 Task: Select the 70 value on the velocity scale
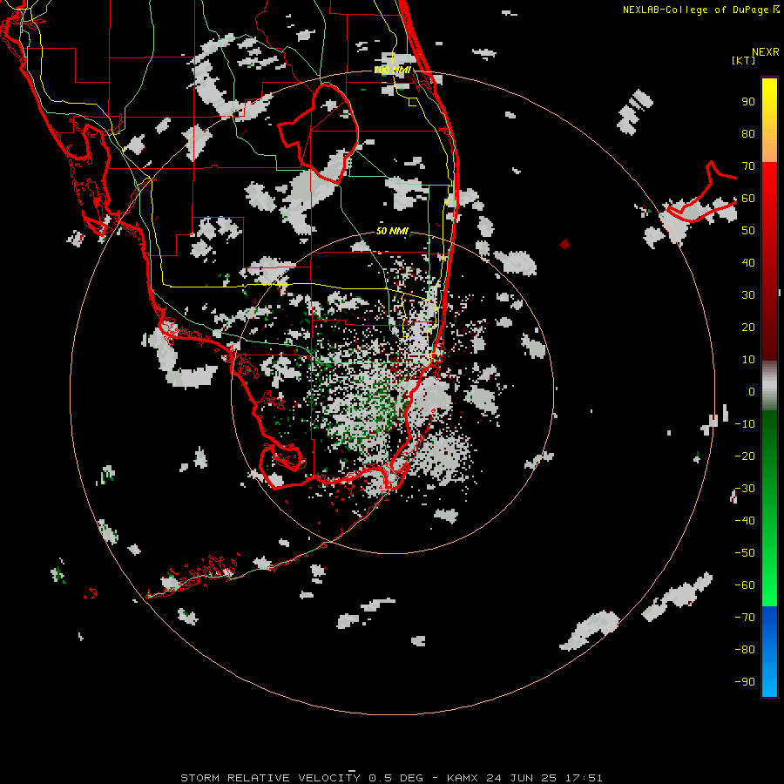point(748,166)
